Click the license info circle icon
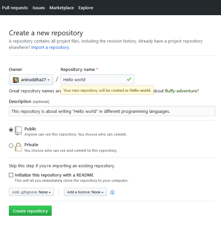 pyautogui.click(x=112, y=192)
